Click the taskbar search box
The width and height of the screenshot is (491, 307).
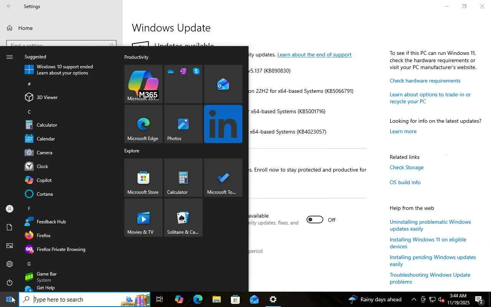tap(84, 299)
